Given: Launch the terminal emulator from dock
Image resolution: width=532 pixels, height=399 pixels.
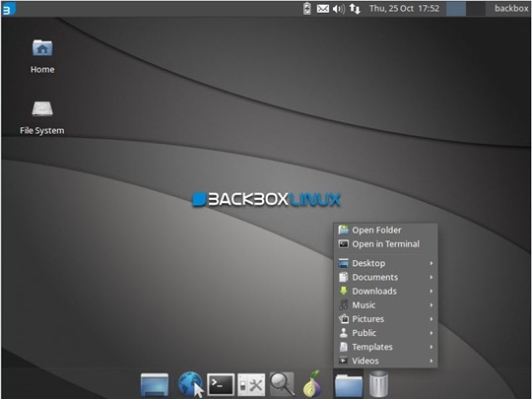Looking at the screenshot, I should tap(221, 385).
